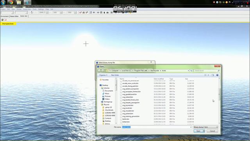Select Desktop in the navigation tree
The height and width of the screenshot is (141, 250).
(x=104, y=85)
